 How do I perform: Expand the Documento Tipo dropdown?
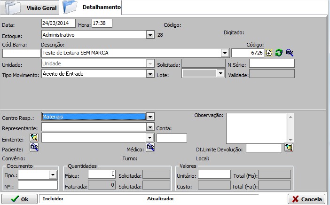tap(52, 175)
